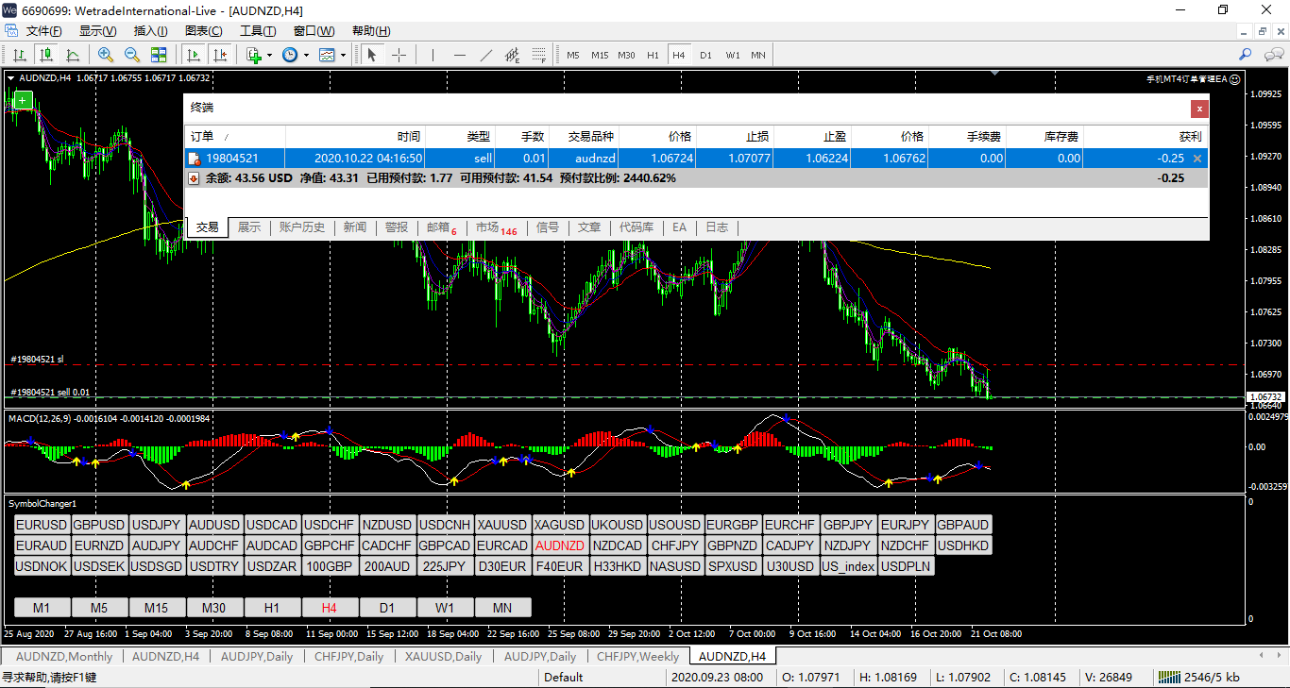This screenshot has width=1290, height=688.
Task: Open the 账户历史 tab in terminal
Action: click(x=302, y=227)
